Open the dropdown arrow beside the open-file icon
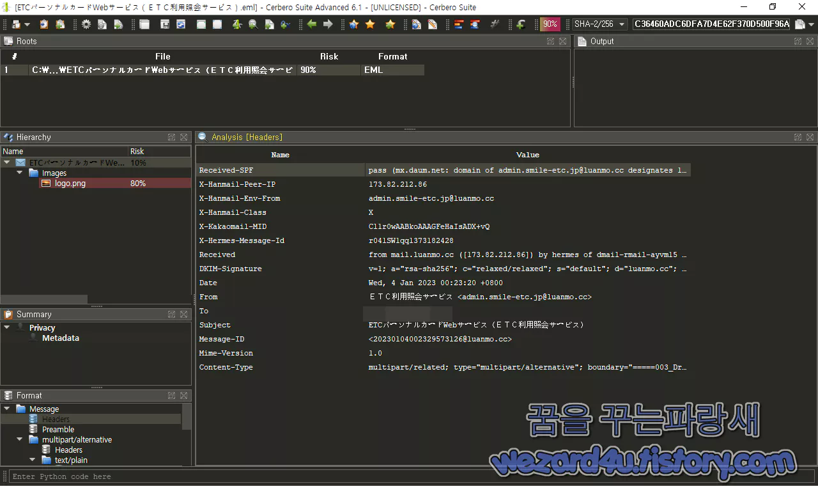Screen dimensions: 818x486 27,24
